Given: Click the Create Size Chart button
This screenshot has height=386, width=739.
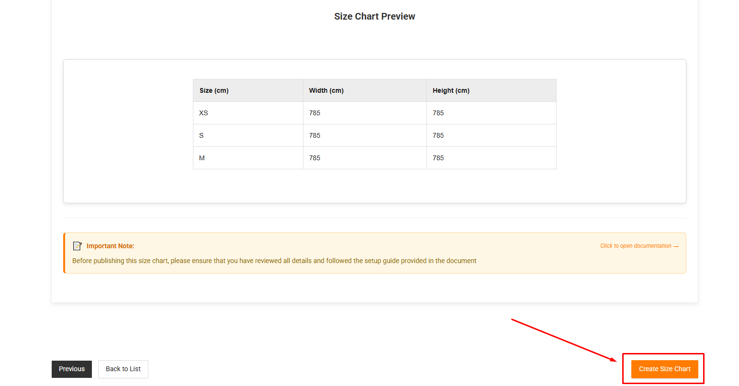Looking at the screenshot, I should (664, 369).
